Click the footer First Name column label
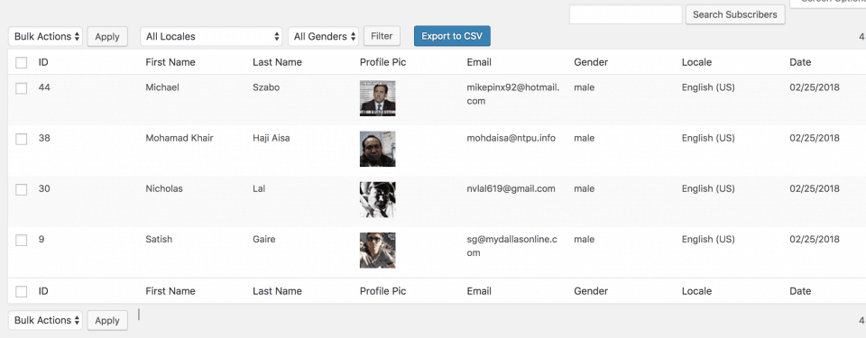866x338 pixels. (170, 291)
